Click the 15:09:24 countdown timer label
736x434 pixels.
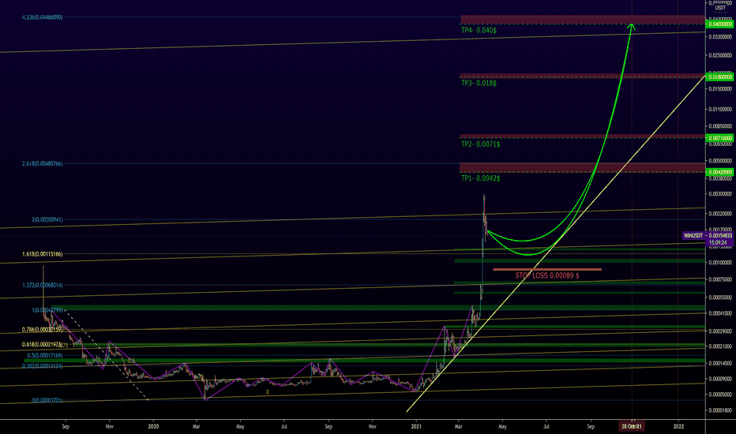pos(718,242)
